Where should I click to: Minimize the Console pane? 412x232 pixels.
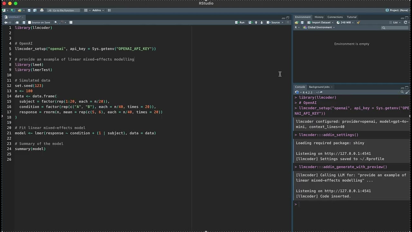coord(402,88)
